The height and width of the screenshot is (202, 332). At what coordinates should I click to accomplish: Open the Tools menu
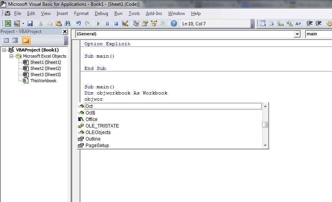coord(134,13)
